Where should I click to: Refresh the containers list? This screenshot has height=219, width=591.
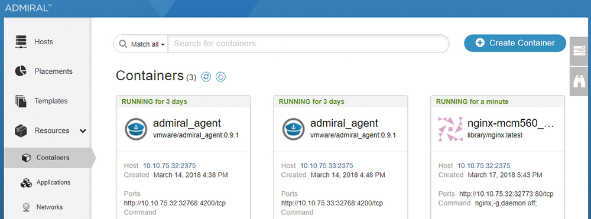(206, 77)
